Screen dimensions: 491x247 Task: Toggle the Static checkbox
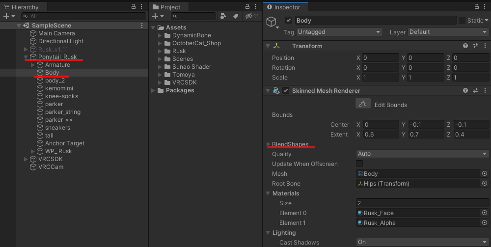(462, 20)
